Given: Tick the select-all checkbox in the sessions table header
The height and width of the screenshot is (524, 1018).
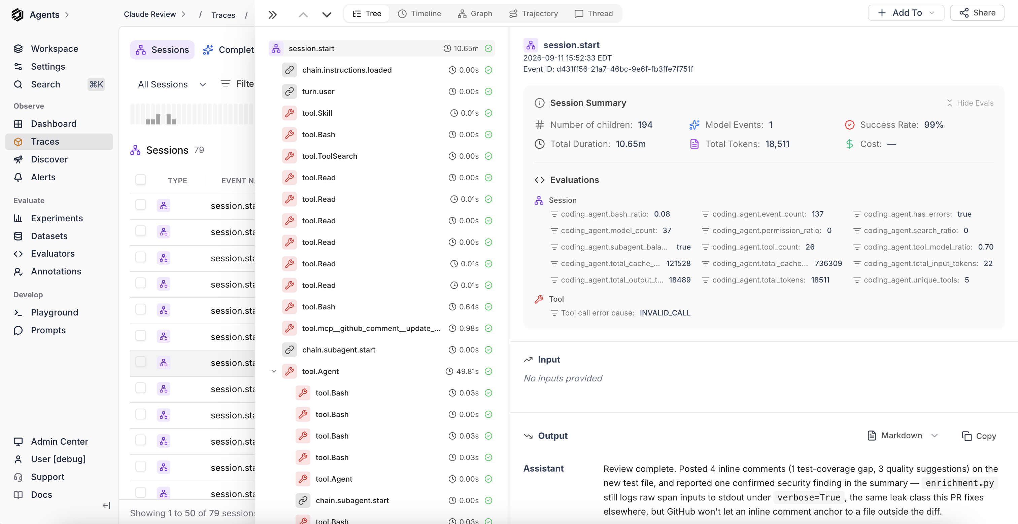Looking at the screenshot, I should click(x=141, y=180).
